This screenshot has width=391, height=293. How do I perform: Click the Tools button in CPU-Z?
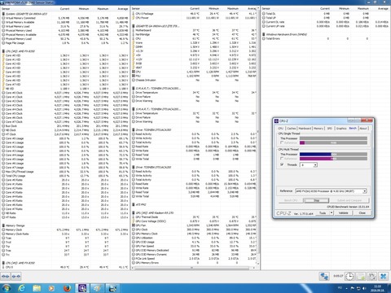click(323, 213)
